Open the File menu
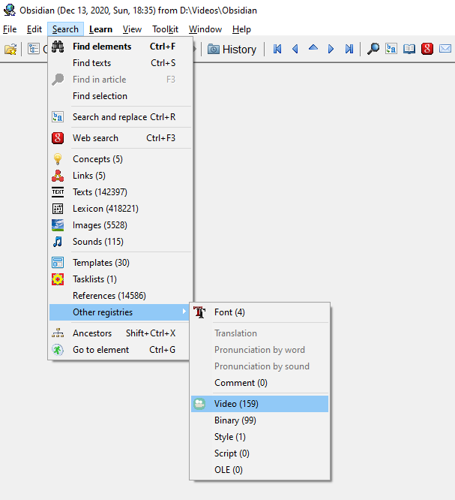 click(x=10, y=29)
